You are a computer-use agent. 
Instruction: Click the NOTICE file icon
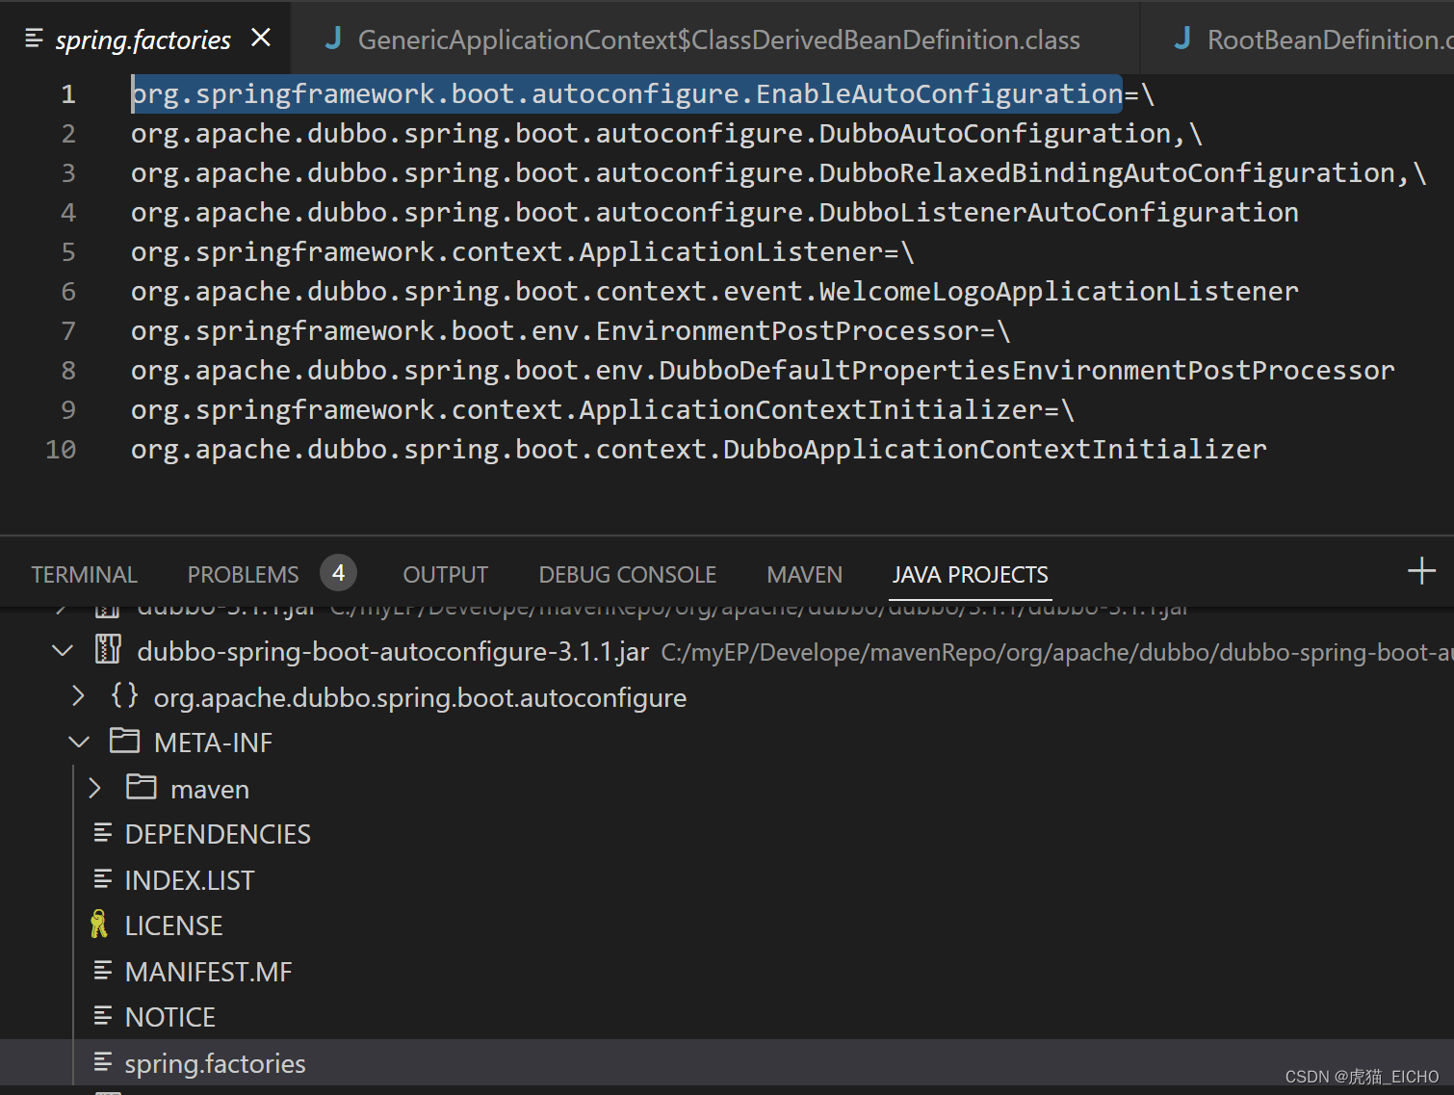(103, 1016)
